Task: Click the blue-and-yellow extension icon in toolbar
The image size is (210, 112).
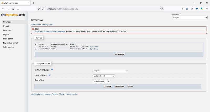Action: coord(202,9)
